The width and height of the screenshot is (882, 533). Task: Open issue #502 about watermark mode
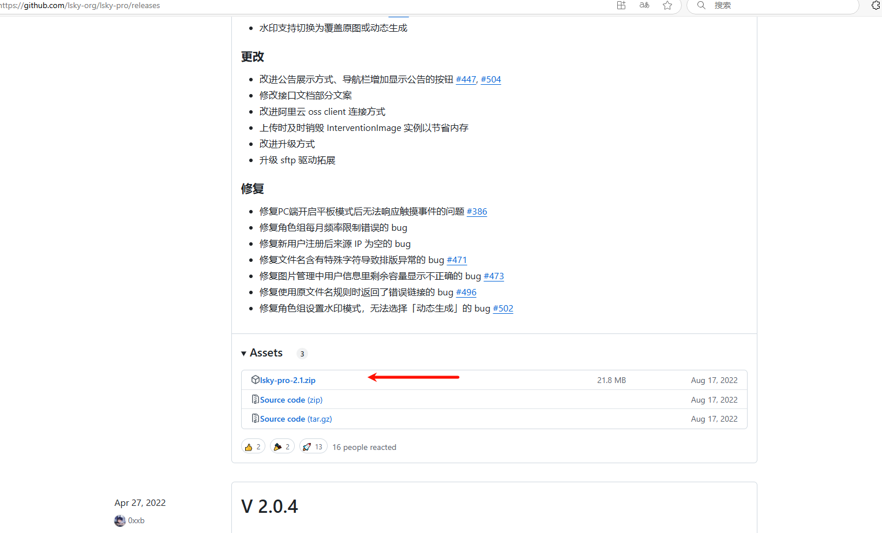click(x=503, y=309)
